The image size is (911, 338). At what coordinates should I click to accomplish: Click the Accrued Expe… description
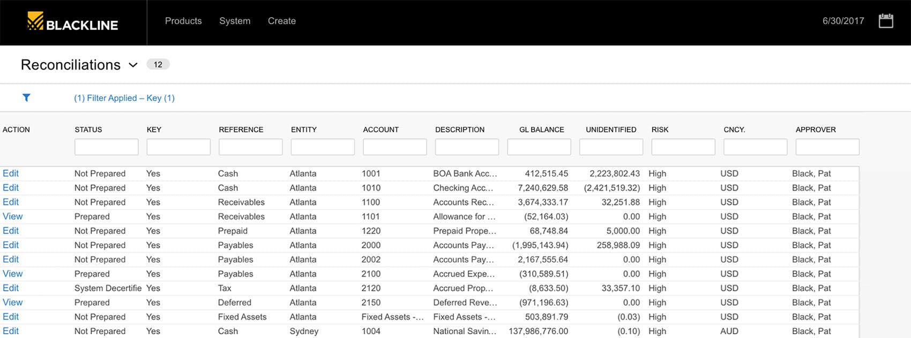coord(464,274)
